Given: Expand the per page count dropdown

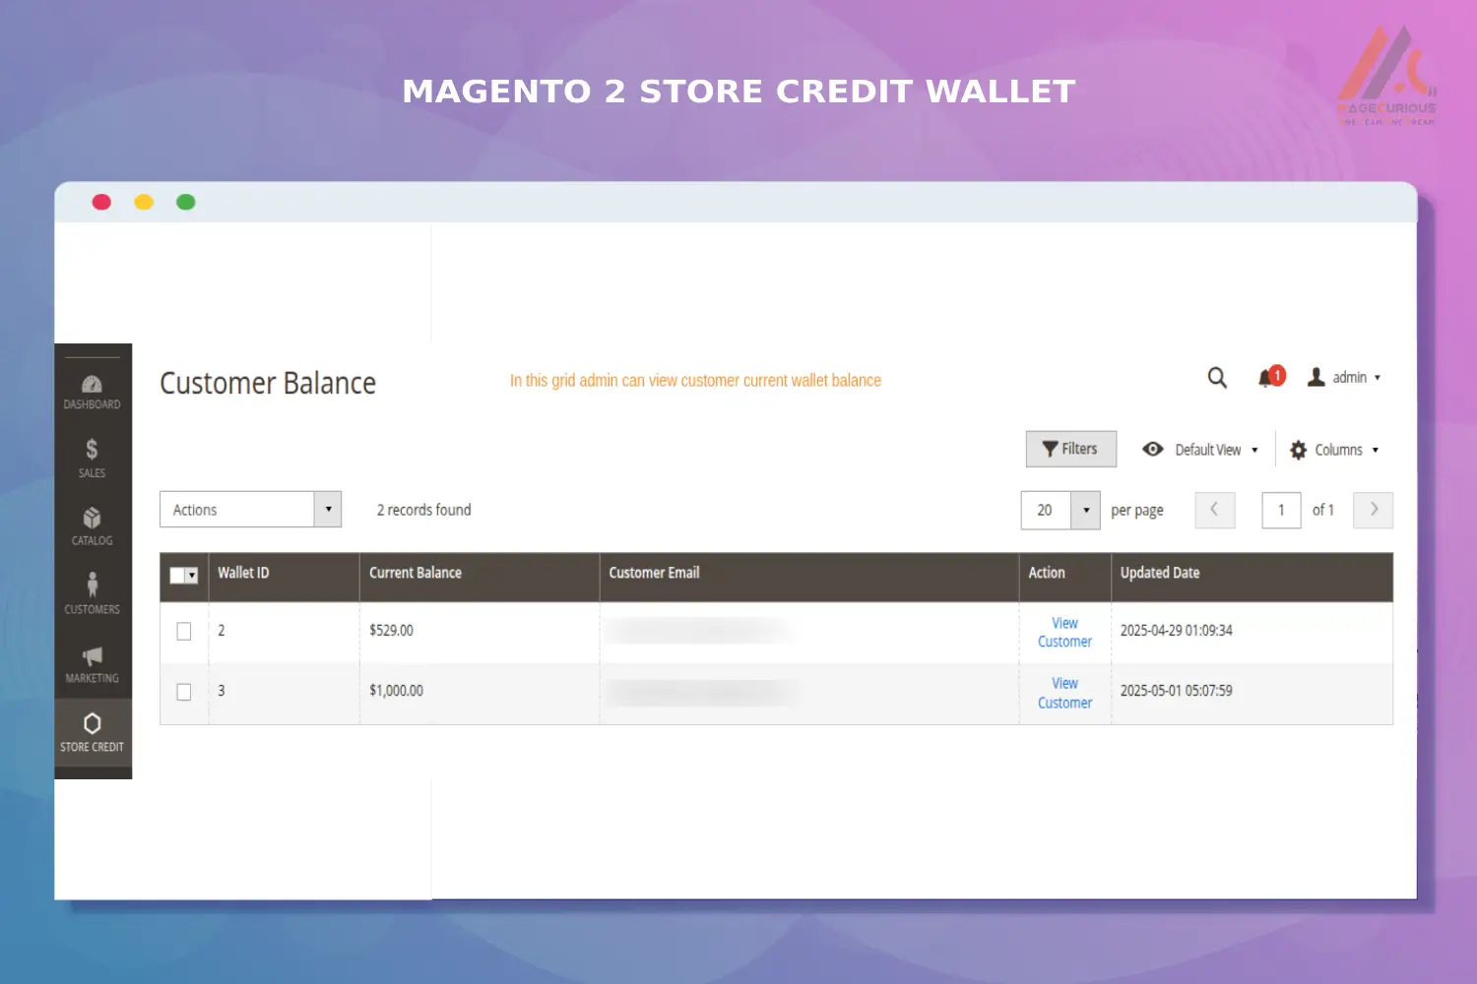Looking at the screenshot, I should [x=1085, y=510].
